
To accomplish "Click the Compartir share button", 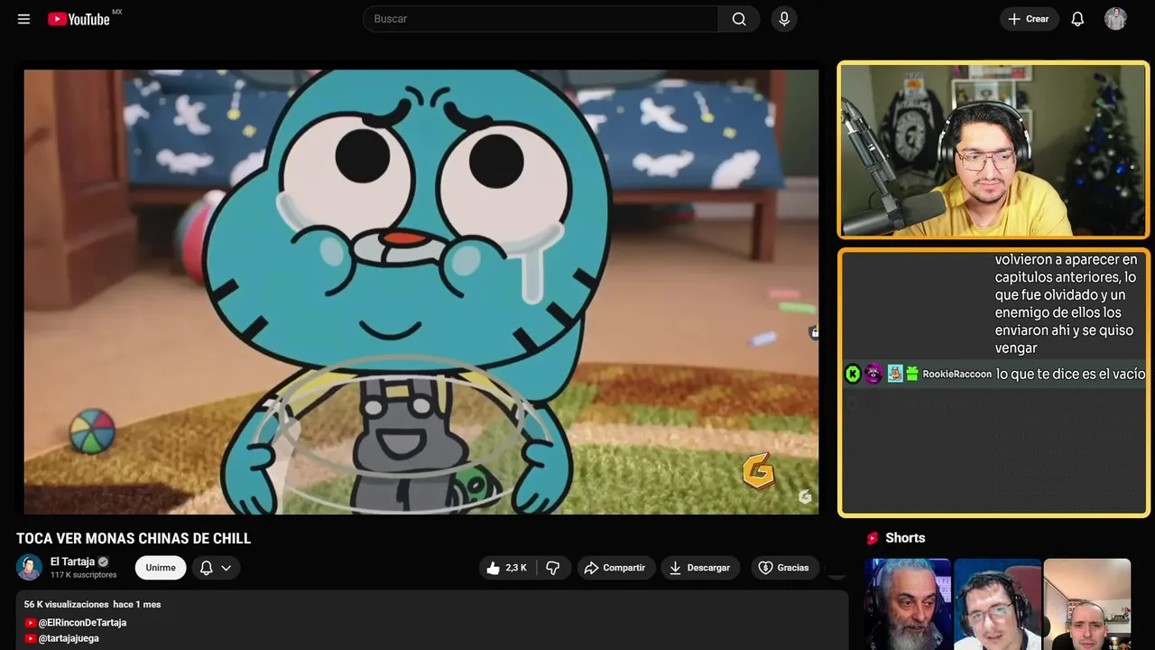I will [x=615, y=568].
